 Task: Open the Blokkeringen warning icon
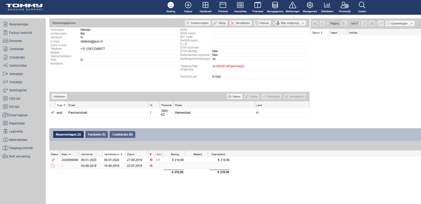293,5
